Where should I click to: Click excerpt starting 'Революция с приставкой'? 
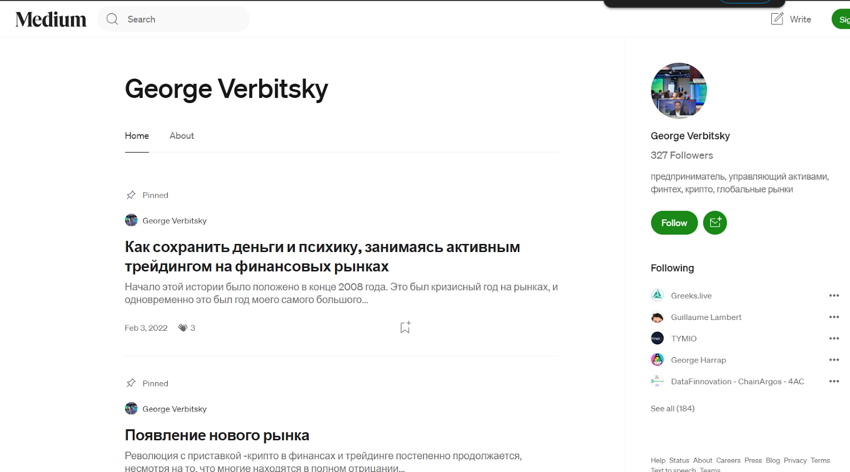(x=323, y=461)
